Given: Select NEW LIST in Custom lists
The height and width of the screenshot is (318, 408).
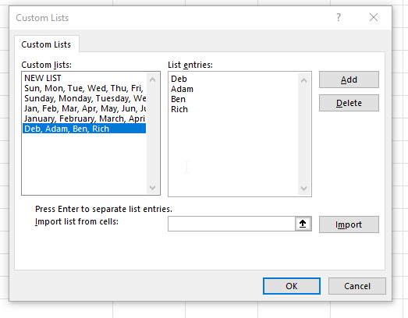Looking at the screenshot, I should click(x=84, y=78).
